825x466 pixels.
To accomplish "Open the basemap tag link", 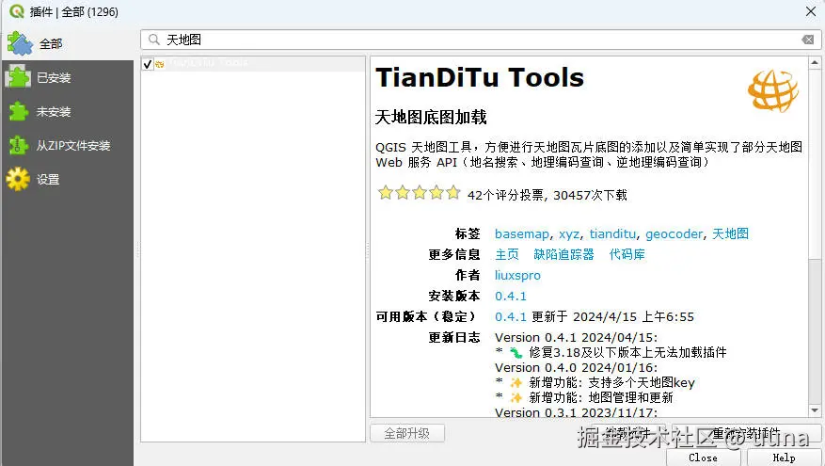I will pos(522,233).
